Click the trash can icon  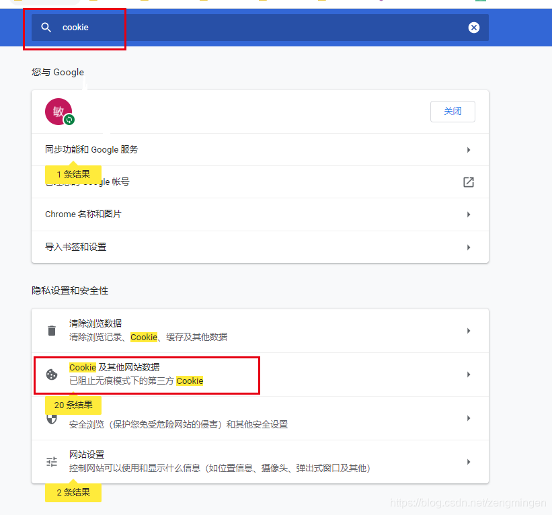click(52, 331)
